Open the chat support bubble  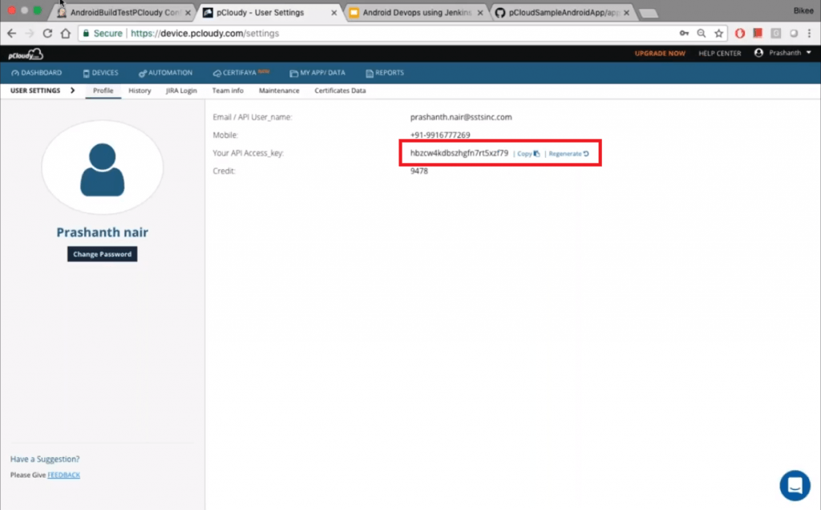[795, 485]
